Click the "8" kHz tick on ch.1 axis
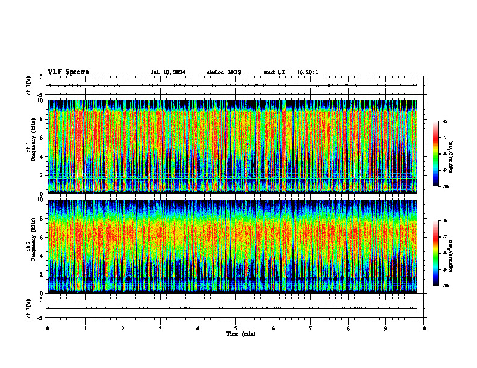 tap(42, 119)
